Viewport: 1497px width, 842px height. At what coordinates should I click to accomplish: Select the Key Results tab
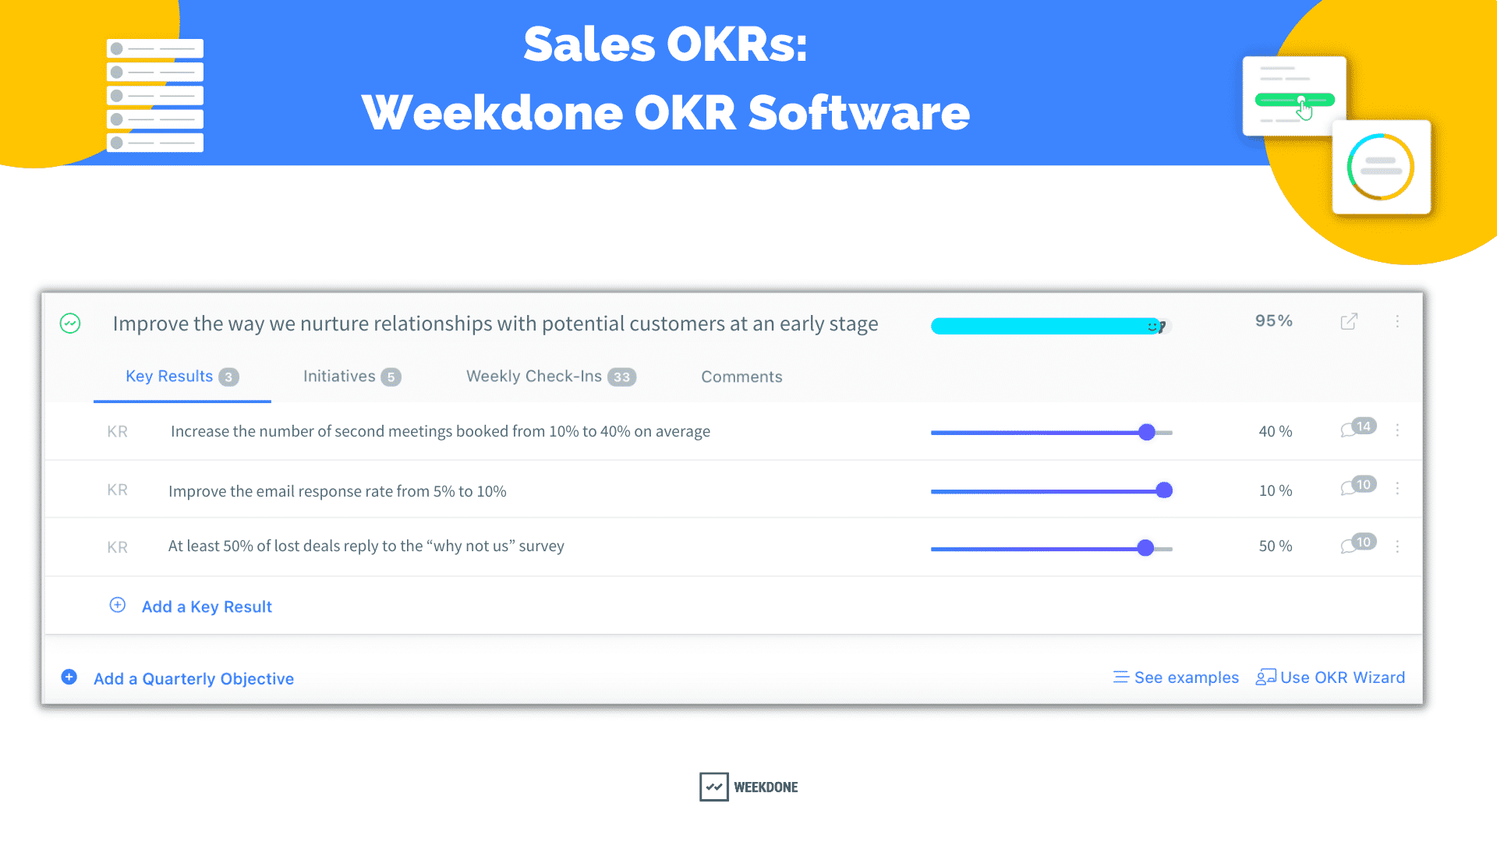coord(181,377)
